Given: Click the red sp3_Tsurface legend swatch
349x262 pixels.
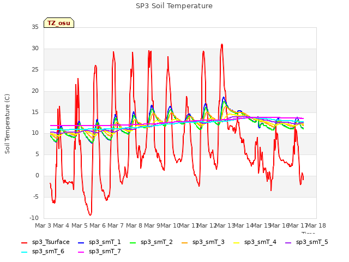Looking at the screenshot, I should [24, 242].
